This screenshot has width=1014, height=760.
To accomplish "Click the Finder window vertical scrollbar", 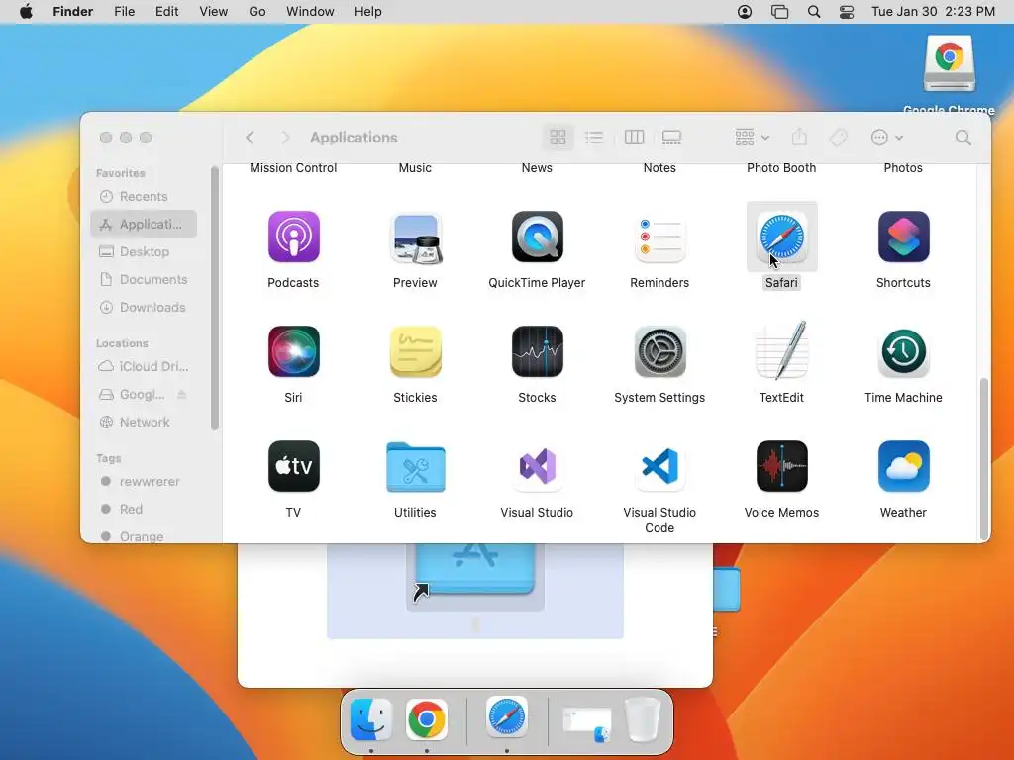I will [x=984, y=459].
